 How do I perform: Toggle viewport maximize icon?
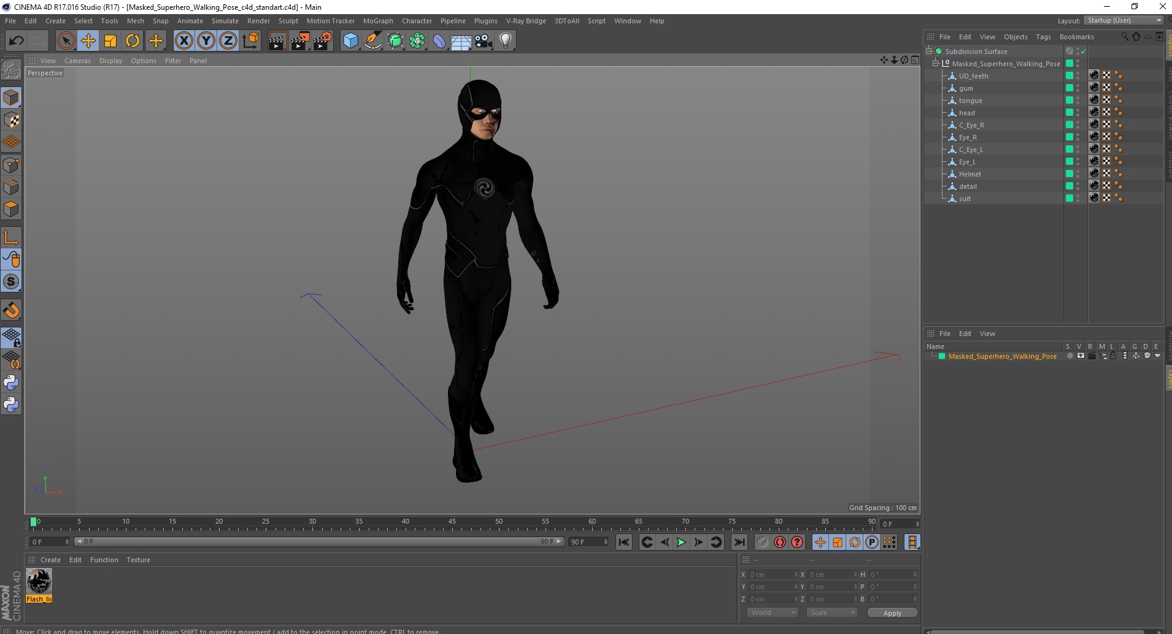click(915, 60)
